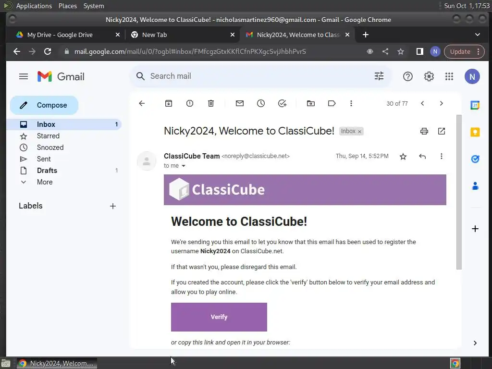The image size is (492, 369).
Task: Open the Sent folder
Action: 64,159
